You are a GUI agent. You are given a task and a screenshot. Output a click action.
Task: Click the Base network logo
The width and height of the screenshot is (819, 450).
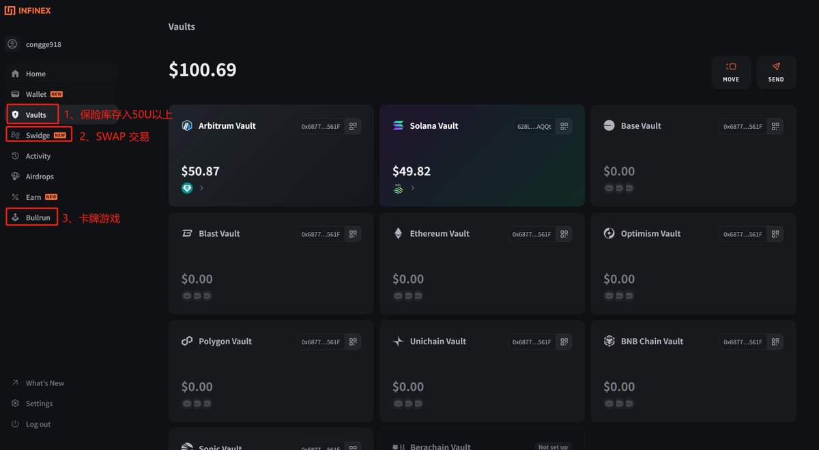tap(609, 125)
